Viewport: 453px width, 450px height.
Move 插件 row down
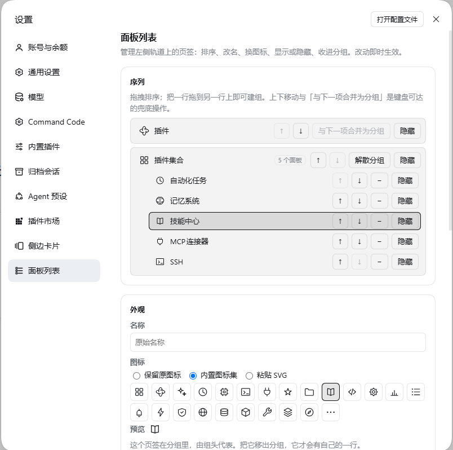pos(301,131)
